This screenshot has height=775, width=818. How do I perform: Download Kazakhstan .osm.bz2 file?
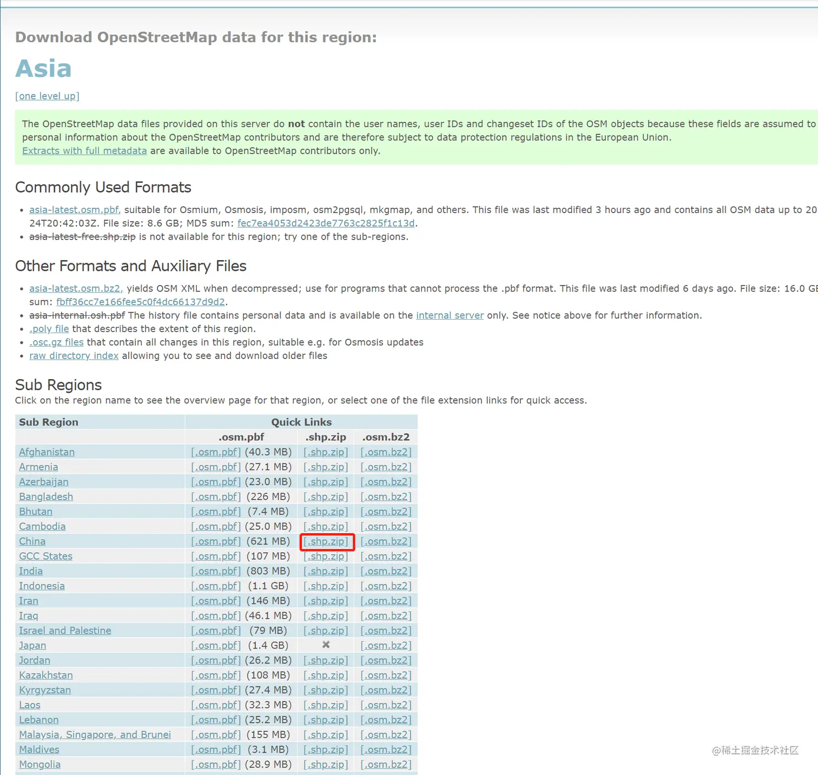386,675
